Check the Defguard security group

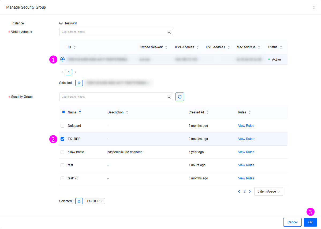pos(62,126)
